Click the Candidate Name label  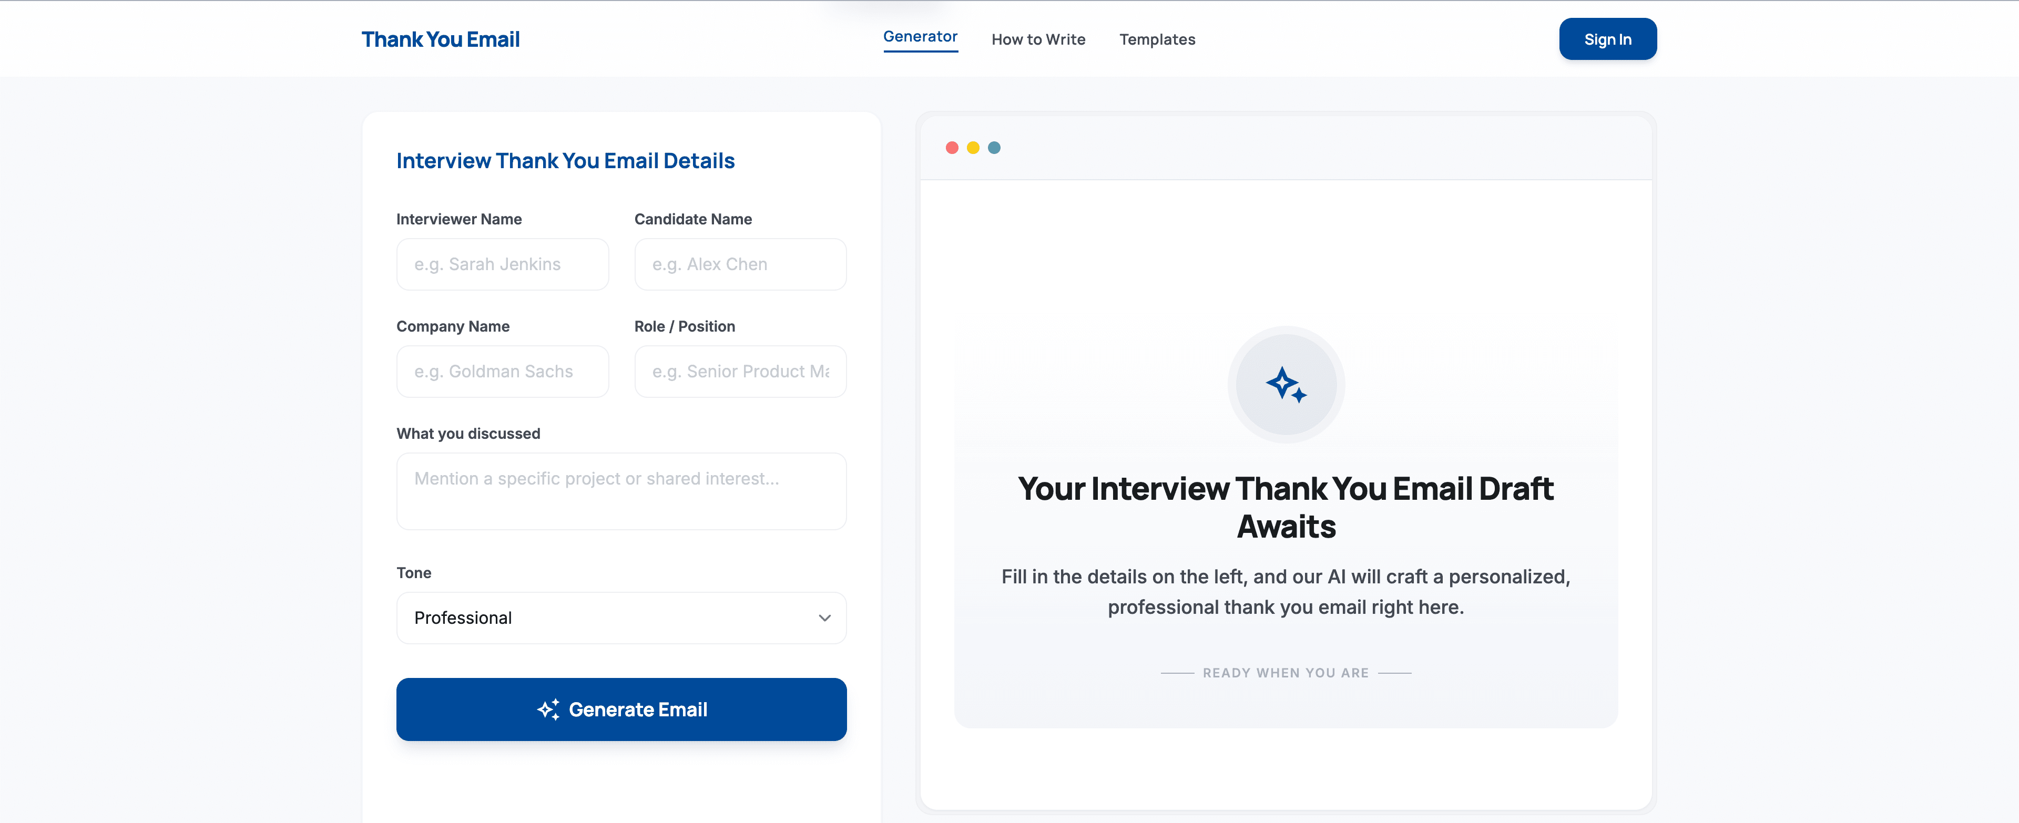pos(693,219)
